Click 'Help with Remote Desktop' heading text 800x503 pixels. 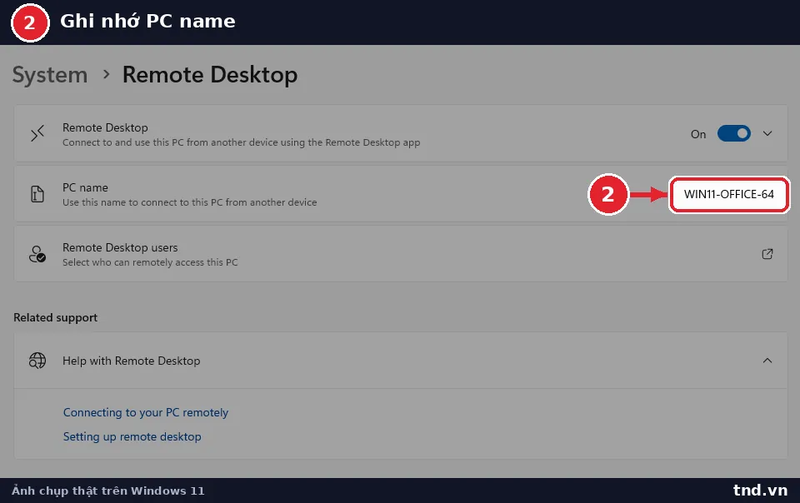pos(131,361)
